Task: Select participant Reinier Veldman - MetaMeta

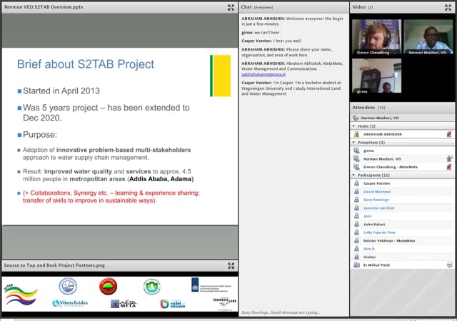Action: [x=402, y=240]
